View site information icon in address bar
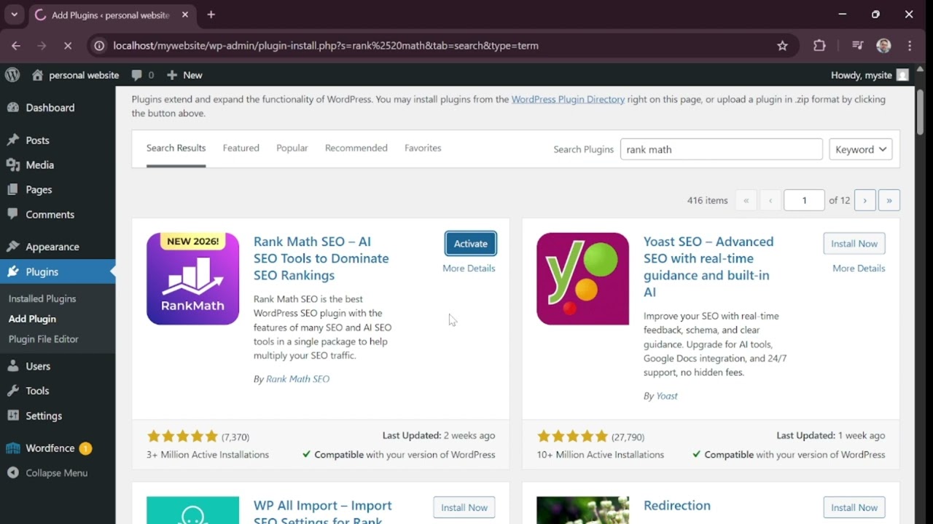Viewport: 933px width, 524px height. pos(98,46)
